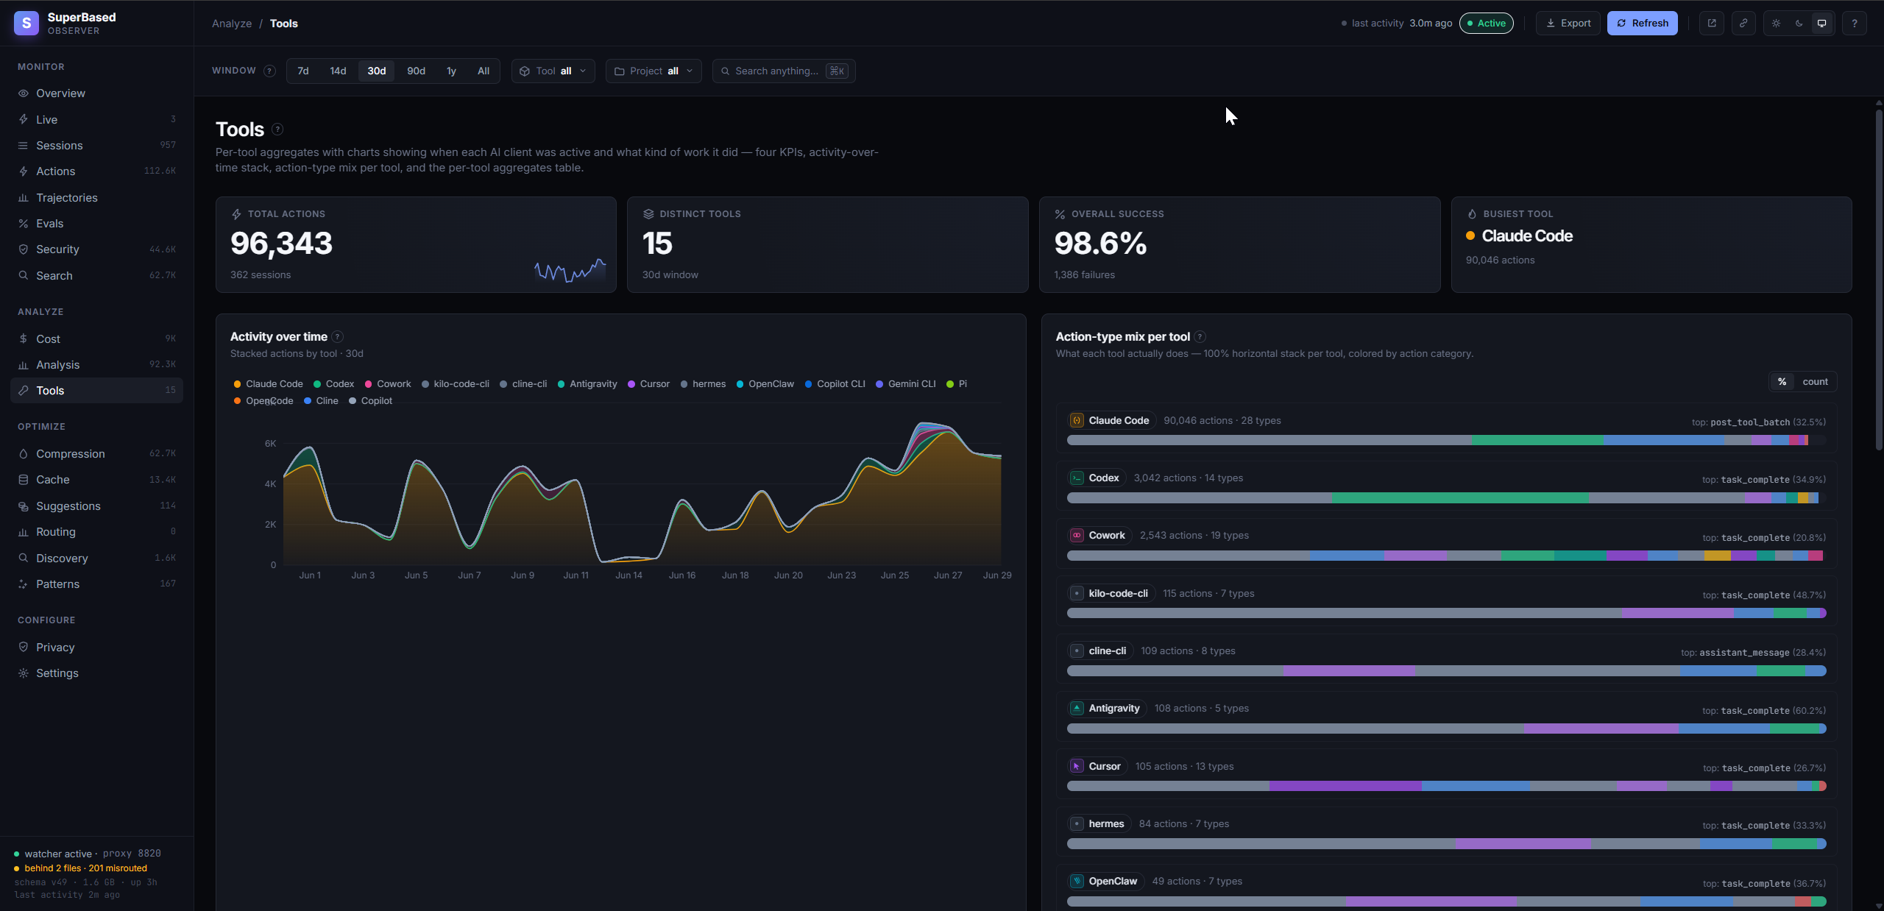Screen dimensions: 1884x911
Task: Click the Claude Code tool icon in mix list
Action: point(1077,420)
